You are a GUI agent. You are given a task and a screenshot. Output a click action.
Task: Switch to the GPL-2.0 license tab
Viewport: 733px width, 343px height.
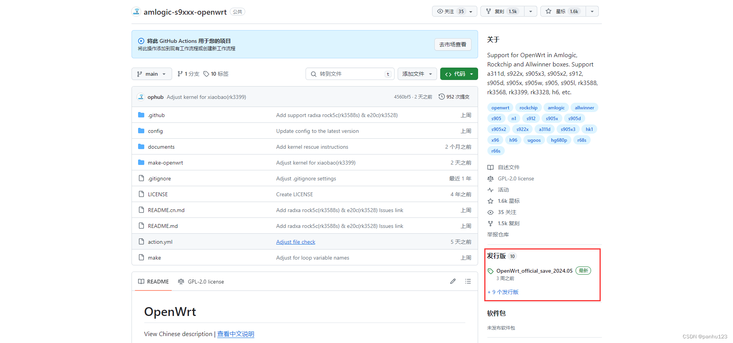201,282
